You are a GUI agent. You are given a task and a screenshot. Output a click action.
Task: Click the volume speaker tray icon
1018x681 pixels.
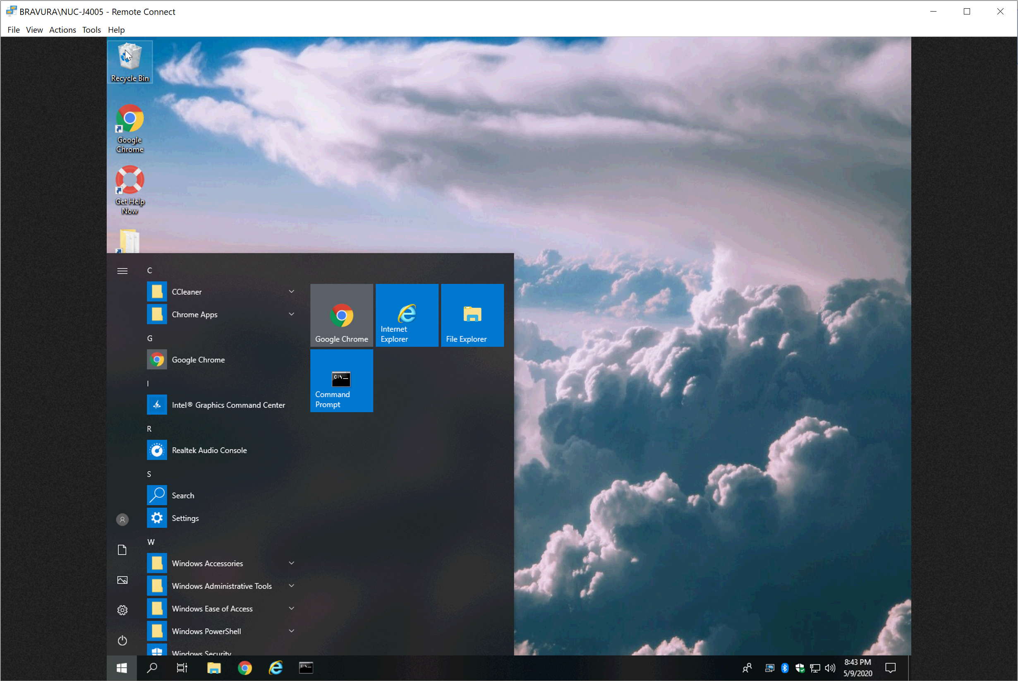tap(830, 668)
